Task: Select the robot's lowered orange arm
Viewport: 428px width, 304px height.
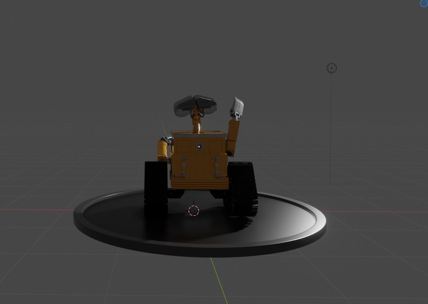Action: 163,151
